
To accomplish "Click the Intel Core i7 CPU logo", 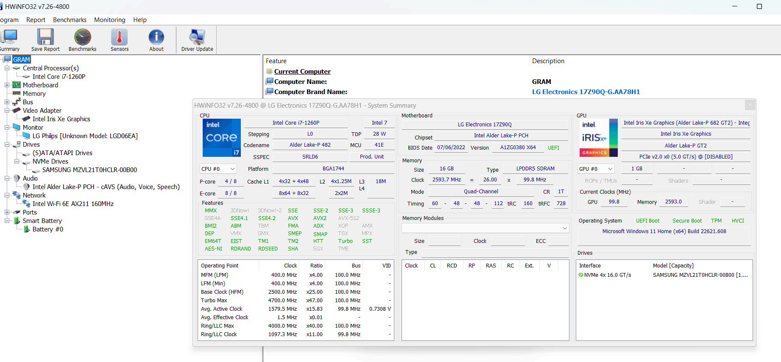I will [x=222, y=138].
